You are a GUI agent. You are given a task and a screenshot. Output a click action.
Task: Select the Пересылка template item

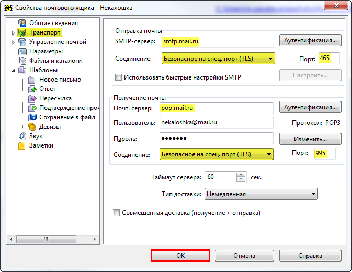tap(55, 98)
